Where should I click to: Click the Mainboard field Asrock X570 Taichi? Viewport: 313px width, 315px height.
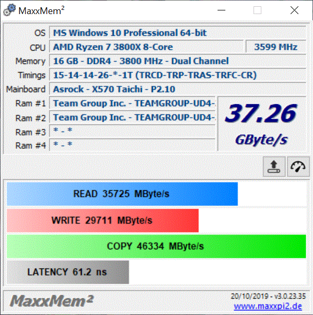pyautogui.click(x=177, y=89)
